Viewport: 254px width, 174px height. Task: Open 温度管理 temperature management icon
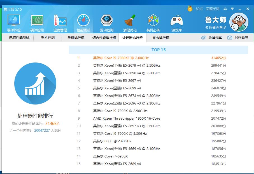pyautogui.click(x=60, y=23)
